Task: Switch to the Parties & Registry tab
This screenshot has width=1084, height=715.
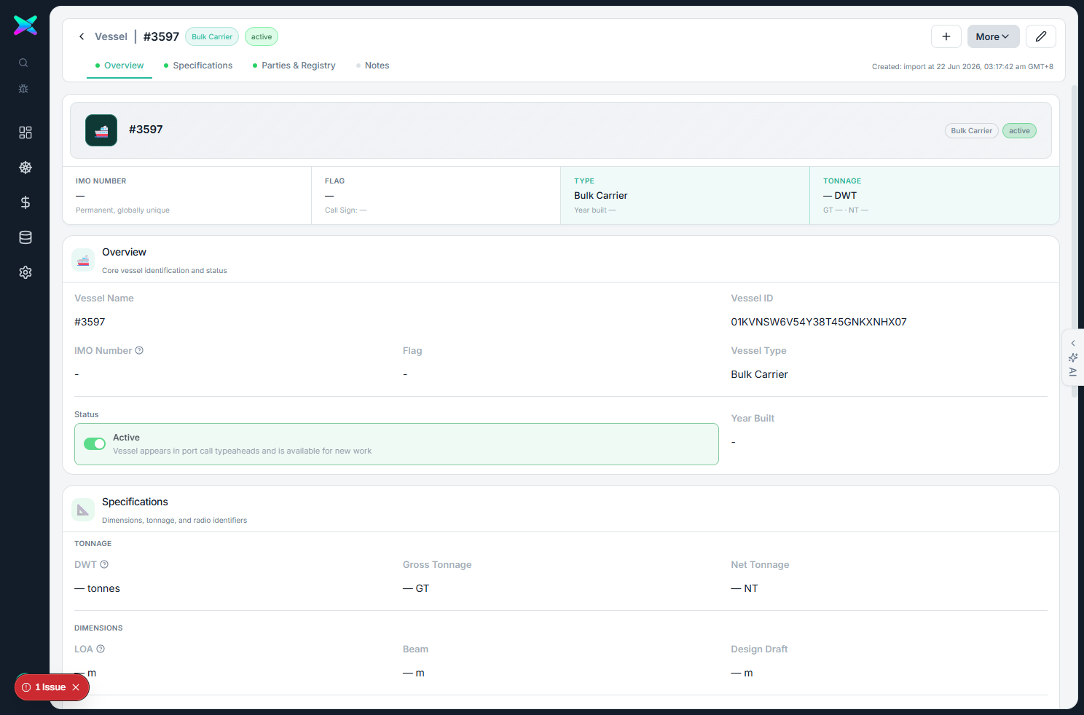Action: [294, 66]
